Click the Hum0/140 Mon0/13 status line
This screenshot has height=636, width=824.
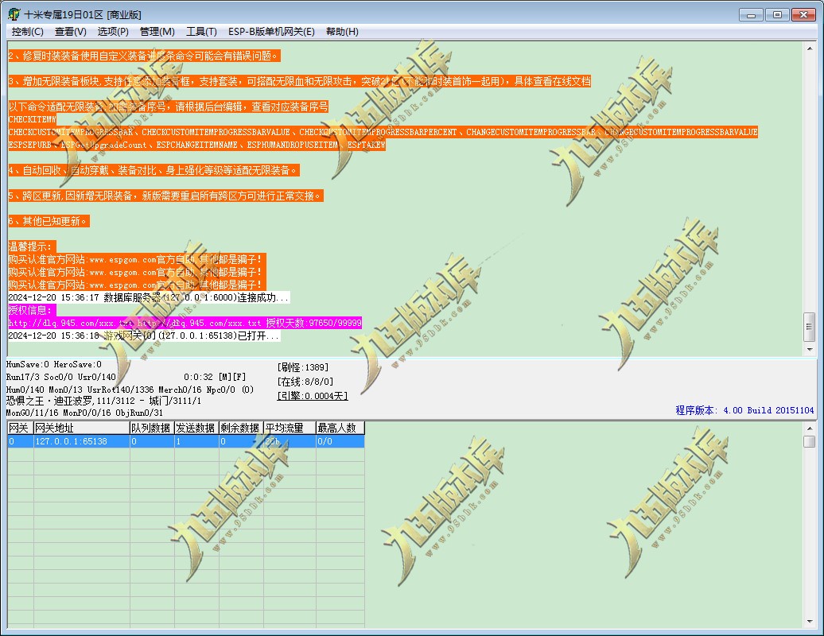[130, 390]
